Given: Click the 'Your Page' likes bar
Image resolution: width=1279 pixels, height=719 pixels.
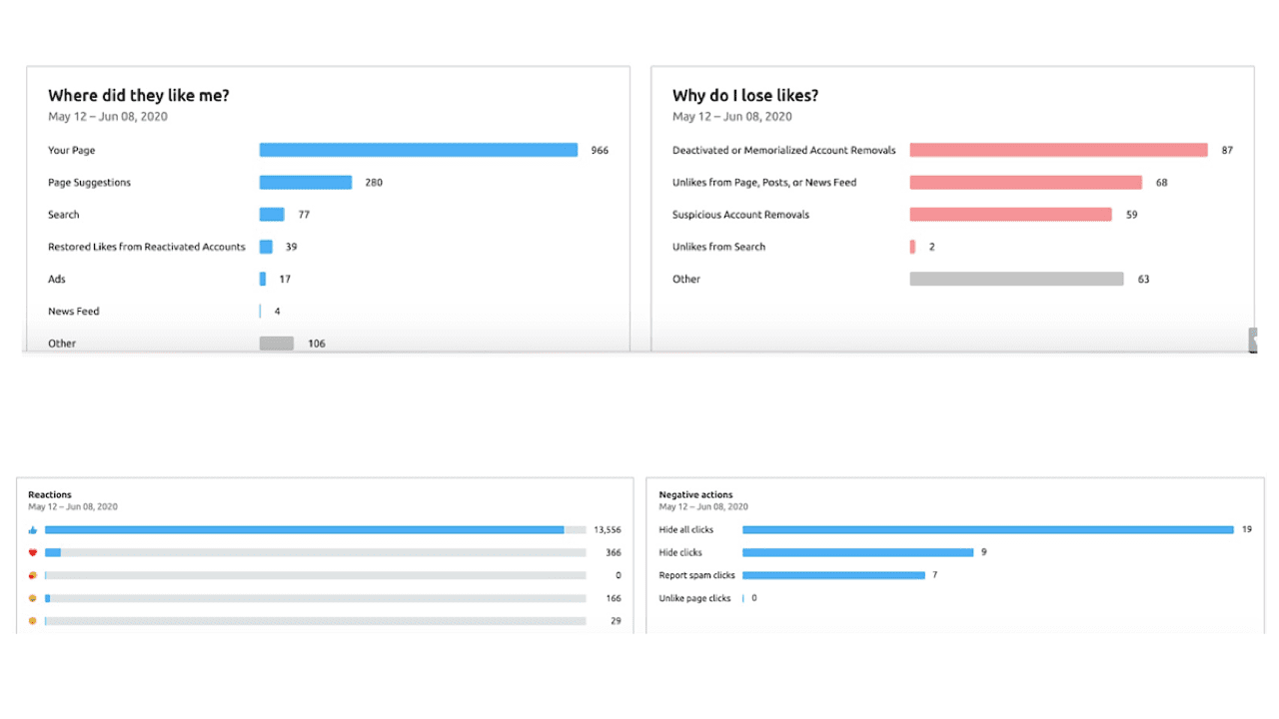Looking at the screenshot, I should 418,150.
